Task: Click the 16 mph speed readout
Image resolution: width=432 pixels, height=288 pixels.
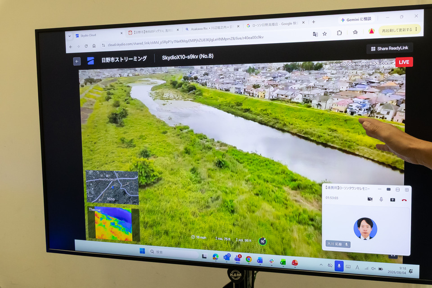Action: pyautogui.click(x=198, y=237)
